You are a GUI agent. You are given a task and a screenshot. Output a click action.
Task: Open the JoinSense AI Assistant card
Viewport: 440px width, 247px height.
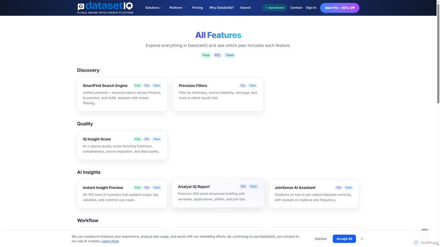point(314,193)
